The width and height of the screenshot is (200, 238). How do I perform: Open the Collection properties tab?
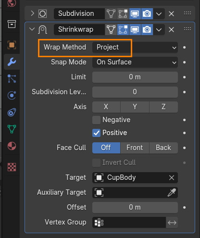12,24
